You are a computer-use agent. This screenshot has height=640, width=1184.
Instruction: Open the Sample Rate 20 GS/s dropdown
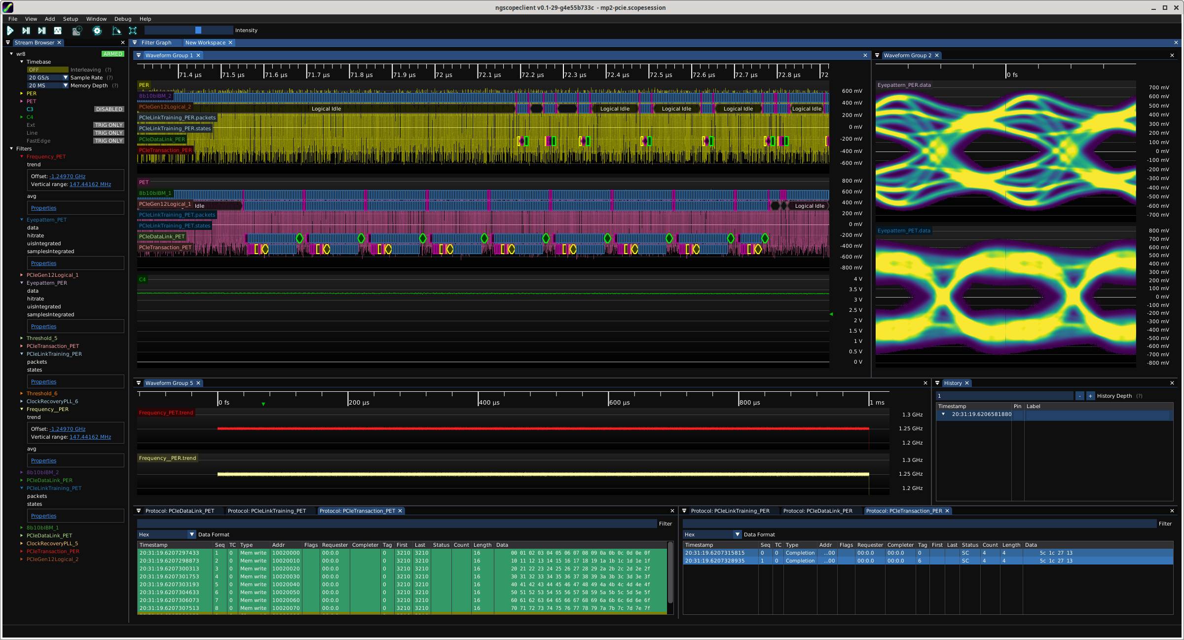click(47, 77)
